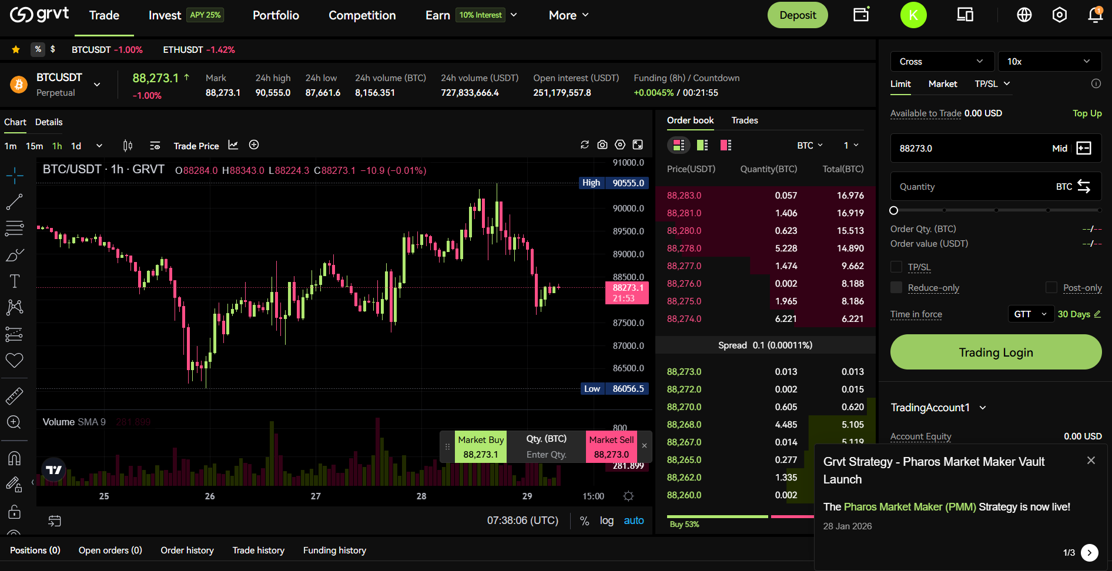This screenshot has width=1112, height=571.
Task: Enable the Reduce-only checkbox
Action: tap(896, 287)
